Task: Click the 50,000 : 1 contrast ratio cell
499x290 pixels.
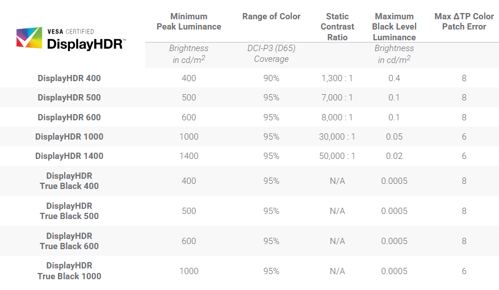Action: pos(337,156)
